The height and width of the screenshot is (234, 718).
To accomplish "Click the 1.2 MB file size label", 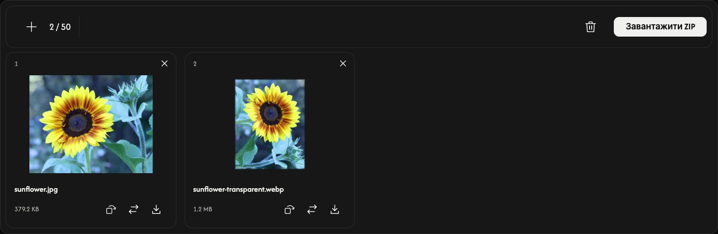I will [x=202, y=209].
